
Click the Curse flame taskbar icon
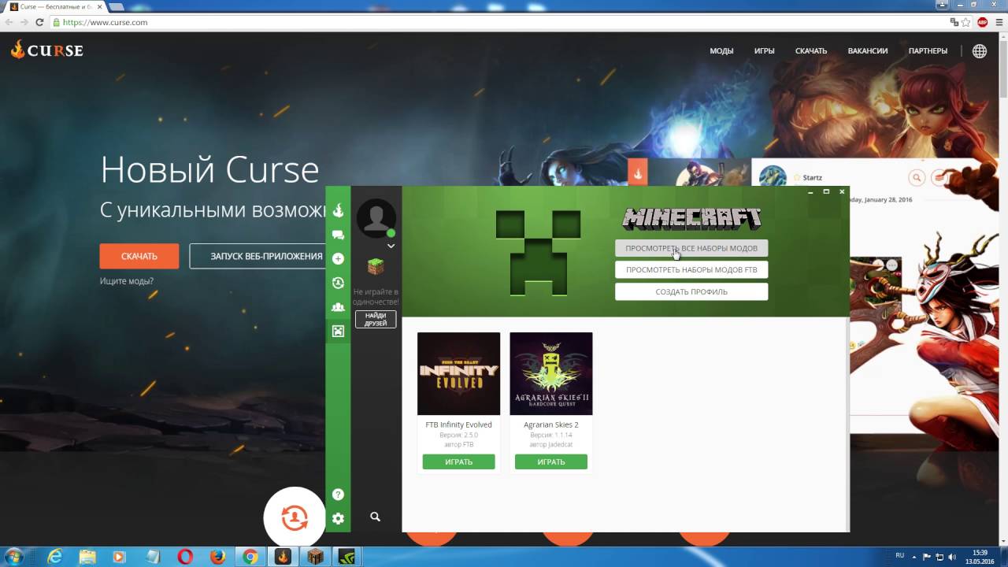(283, 557)
